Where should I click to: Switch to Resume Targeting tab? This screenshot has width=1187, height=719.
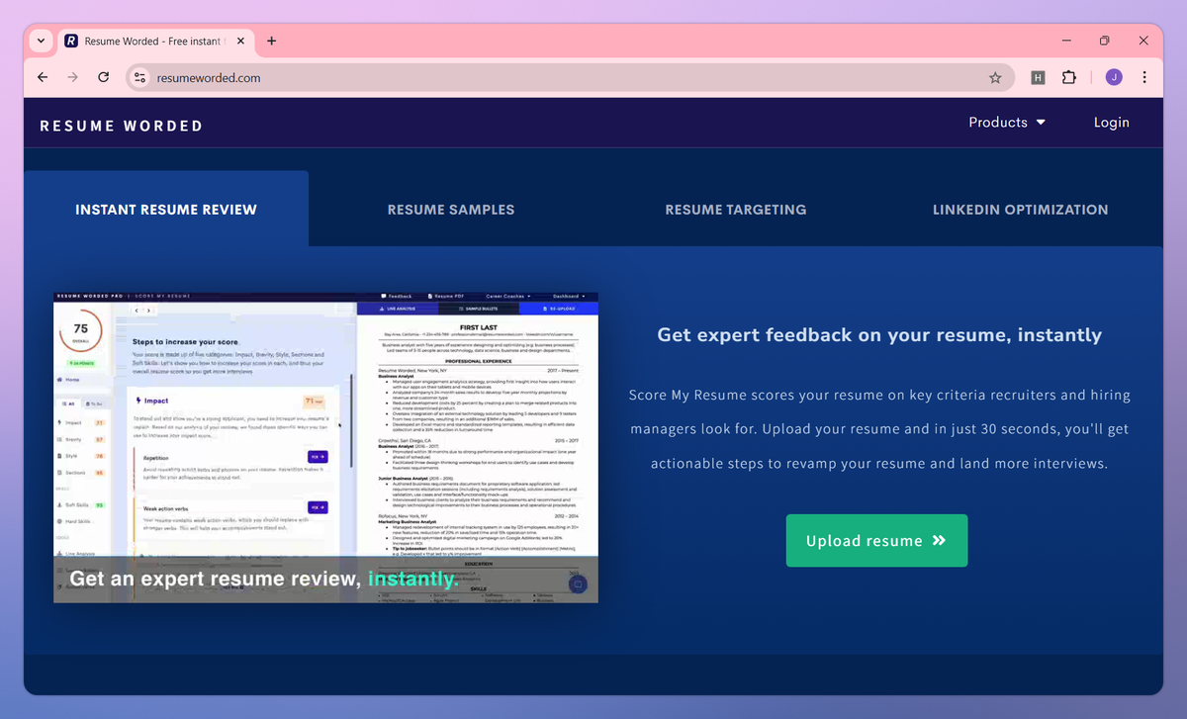(x=736, y=210)
